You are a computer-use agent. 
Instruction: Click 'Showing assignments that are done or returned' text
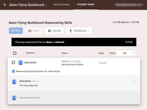[x=40, y=42]
